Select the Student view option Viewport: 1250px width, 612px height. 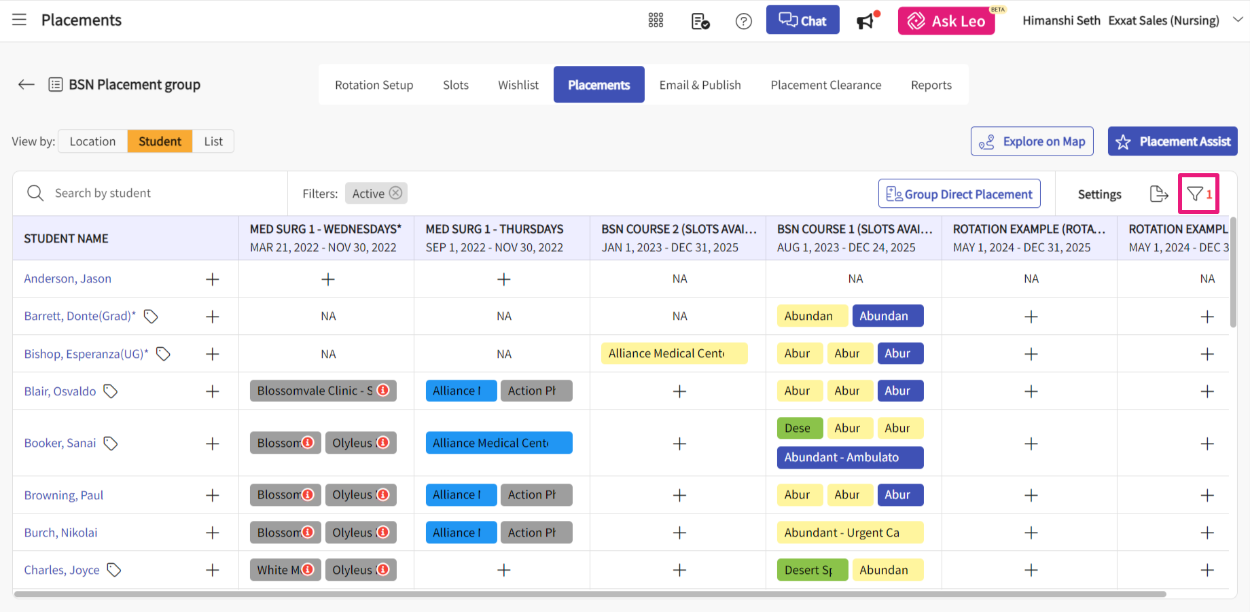point(160,141)
